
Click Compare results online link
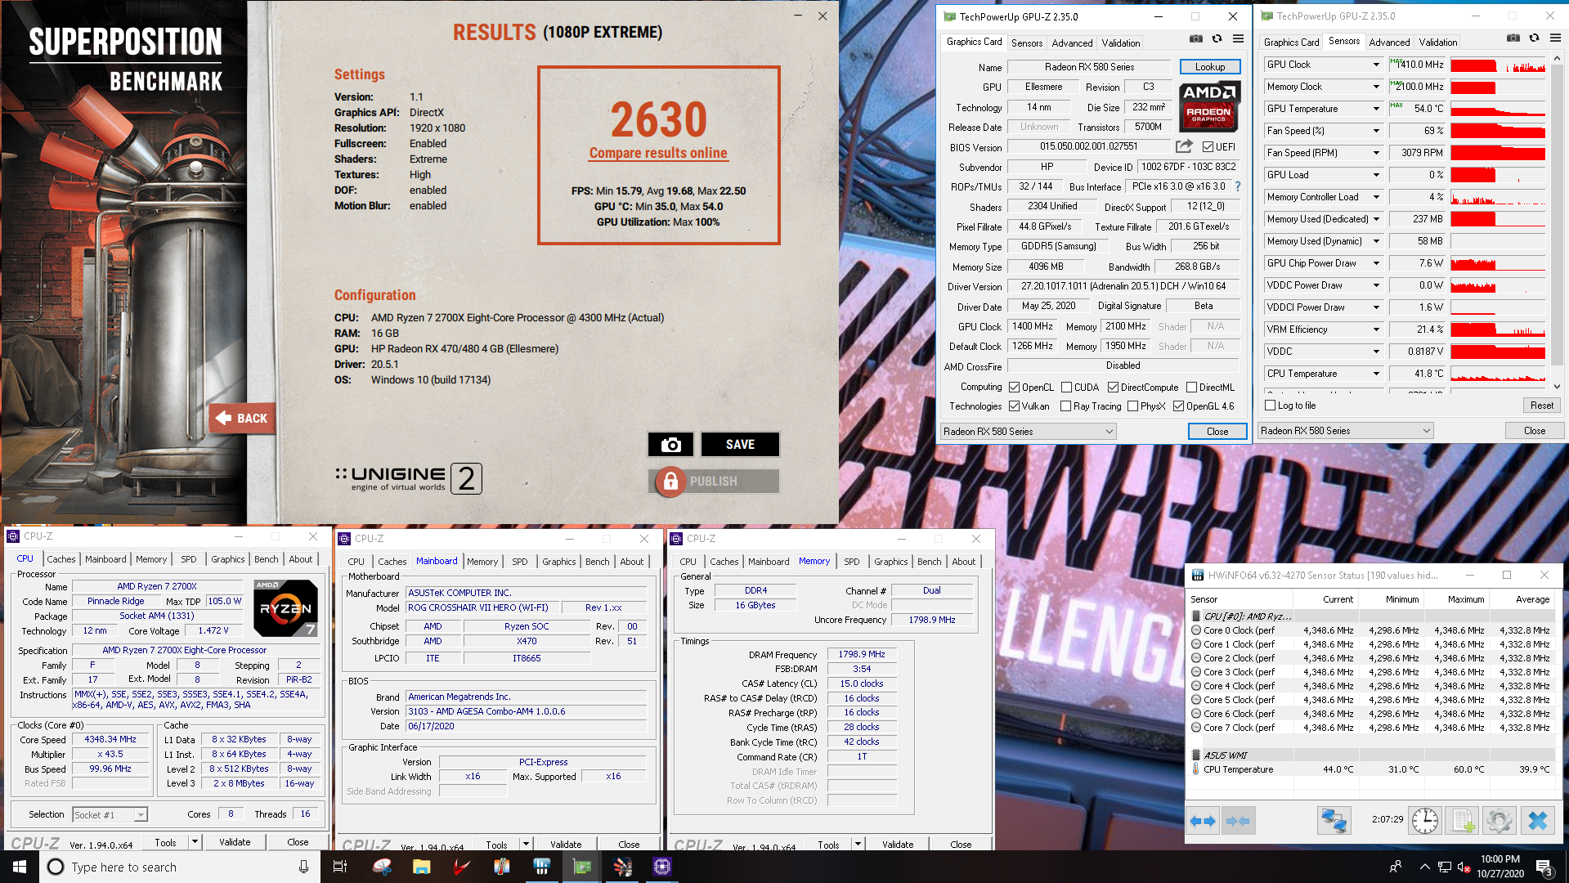[x=658, y=153]
